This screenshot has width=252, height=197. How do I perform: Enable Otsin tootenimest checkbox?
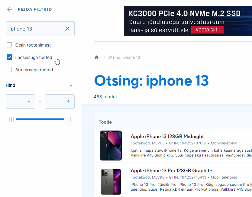tap(9, 45)
